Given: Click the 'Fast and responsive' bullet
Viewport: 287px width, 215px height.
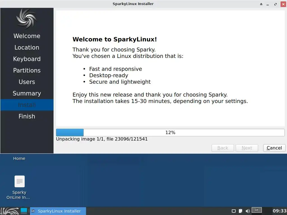Looking at the screenshot, I should pos(115,69).
